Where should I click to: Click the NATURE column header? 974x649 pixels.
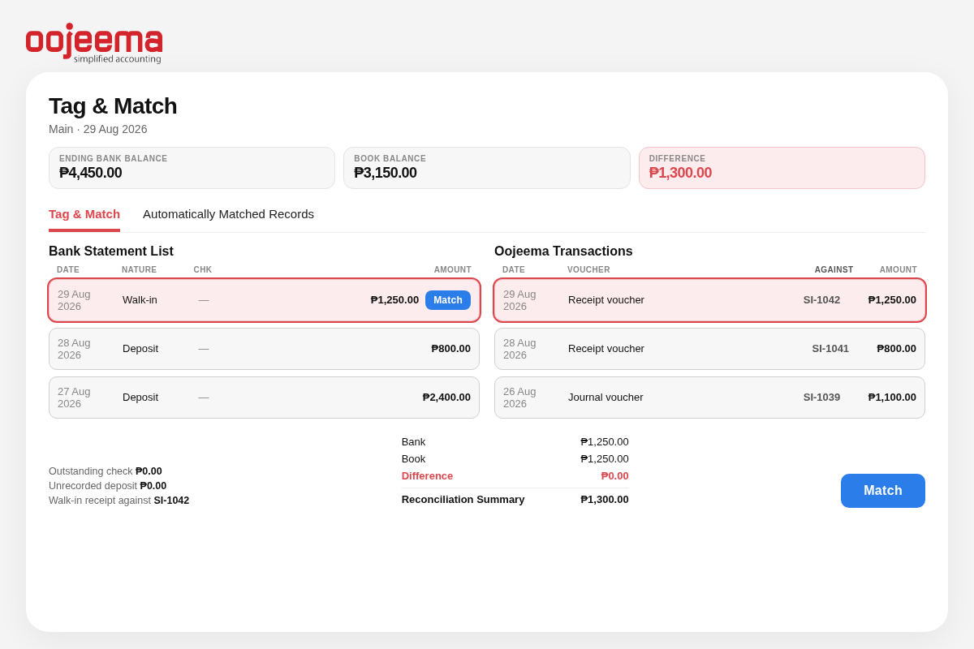point(140,270)
